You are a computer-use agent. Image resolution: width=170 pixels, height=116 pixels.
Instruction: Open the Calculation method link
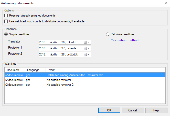click(124, 40)
